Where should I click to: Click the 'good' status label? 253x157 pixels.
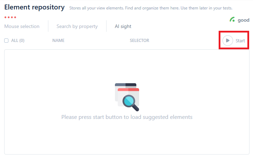point(244,20)
